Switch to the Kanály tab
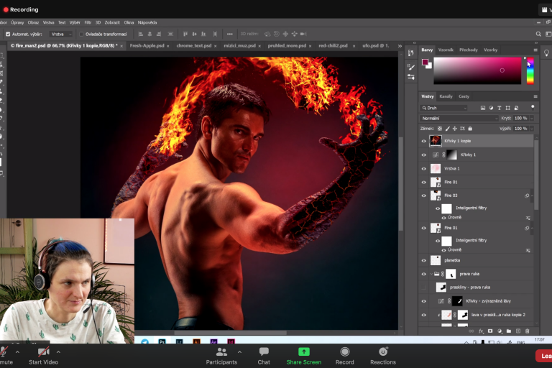552x368 pixels. pos(446,96)
